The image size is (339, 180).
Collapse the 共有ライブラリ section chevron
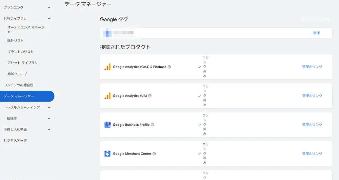(49, 19)
